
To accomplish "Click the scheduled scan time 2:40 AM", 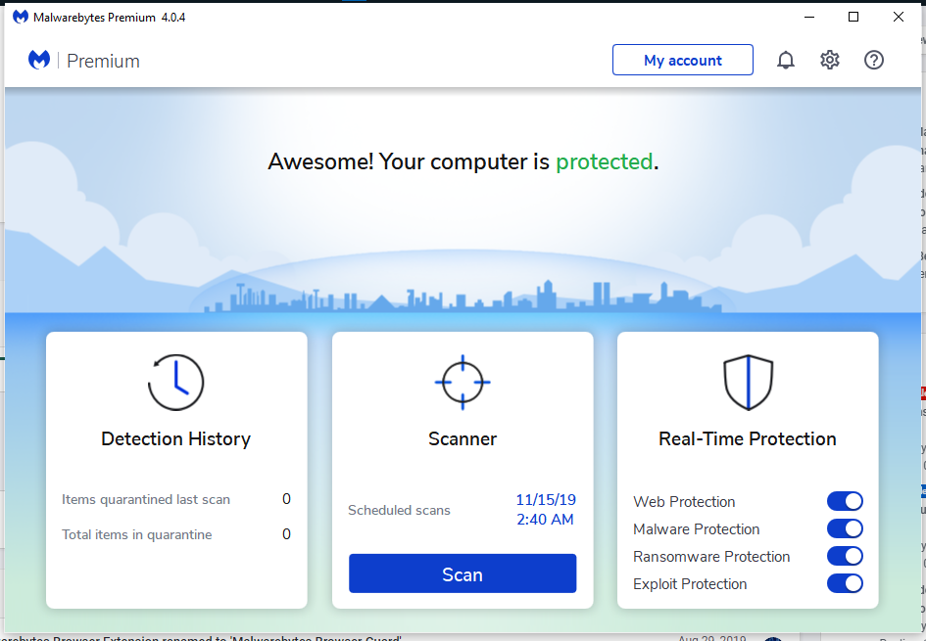I will pyautogui.click(x=545, y=520).
